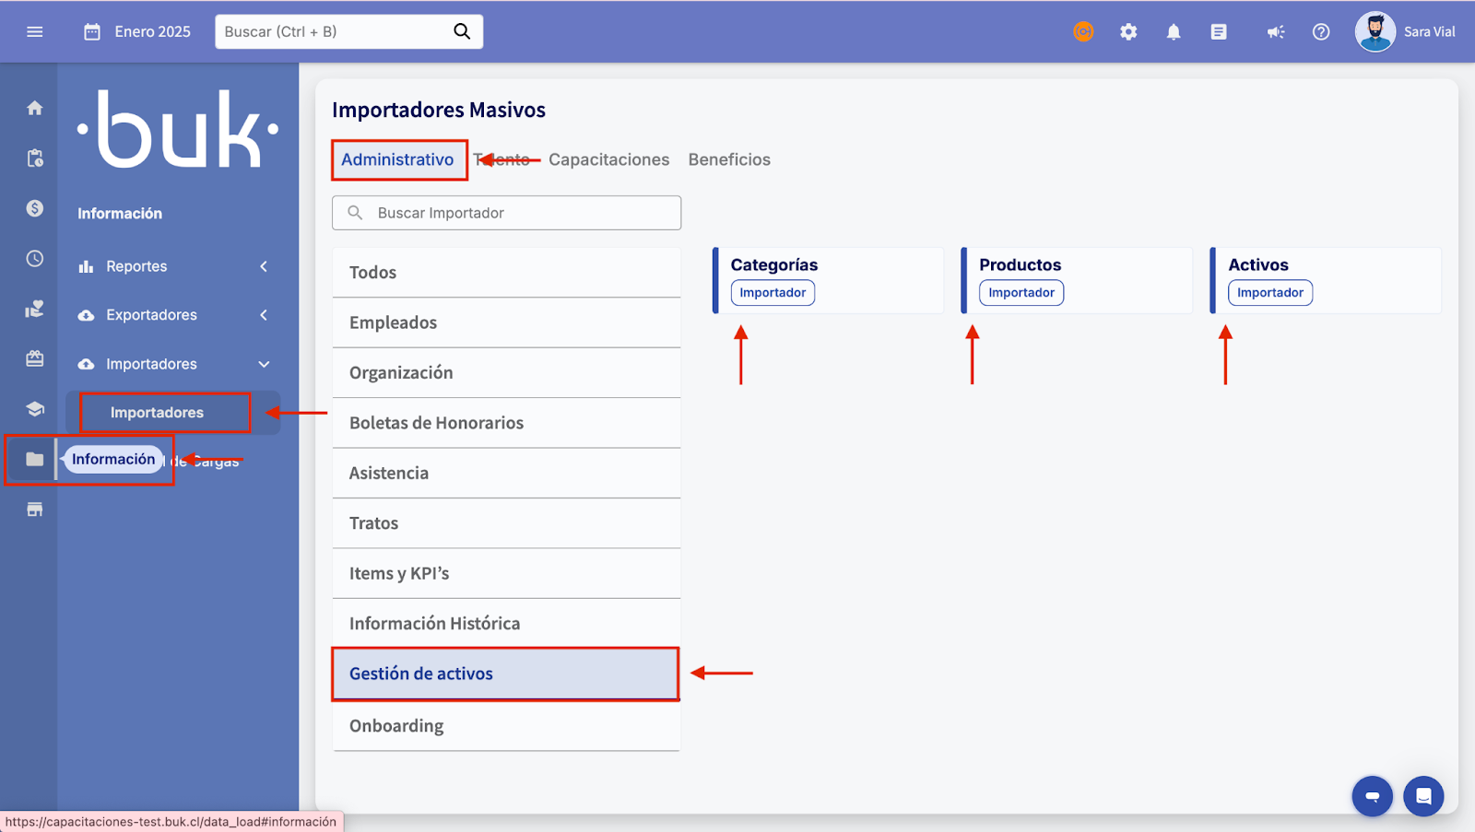Open the graduation cap training icon
The image size is (1475, 832).
pos(35,409)
